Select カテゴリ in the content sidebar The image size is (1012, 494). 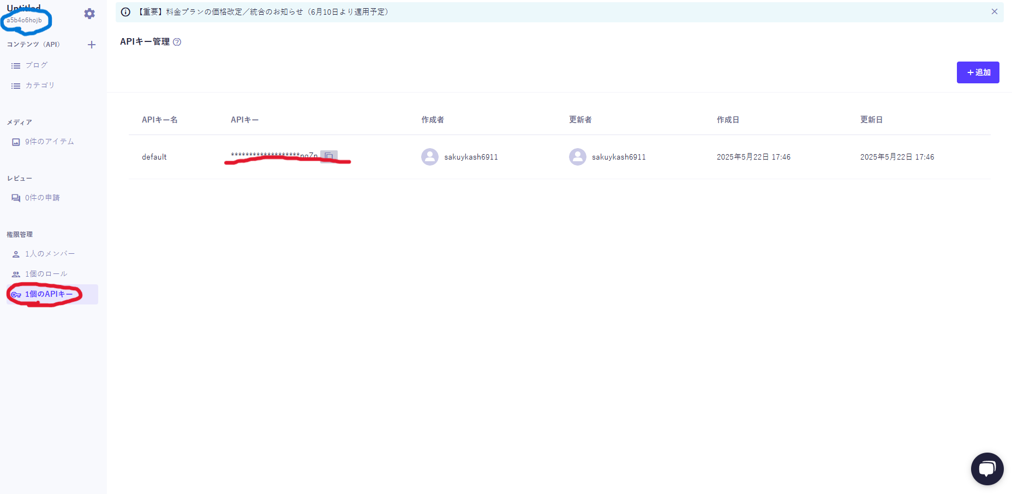(x=39, y=85)
